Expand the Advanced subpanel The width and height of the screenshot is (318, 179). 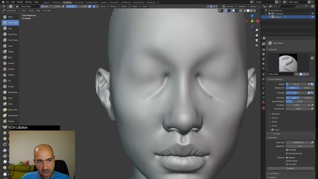(275, 114)
